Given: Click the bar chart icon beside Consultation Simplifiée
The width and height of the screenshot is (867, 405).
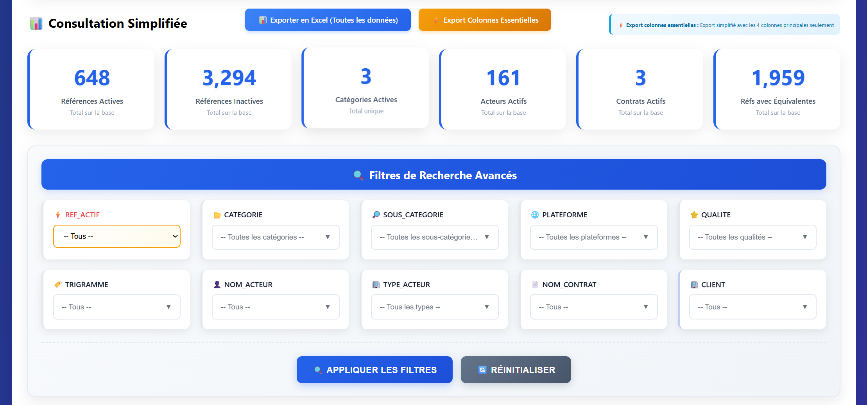Looking at the screenshot, I should pos(36,23).
